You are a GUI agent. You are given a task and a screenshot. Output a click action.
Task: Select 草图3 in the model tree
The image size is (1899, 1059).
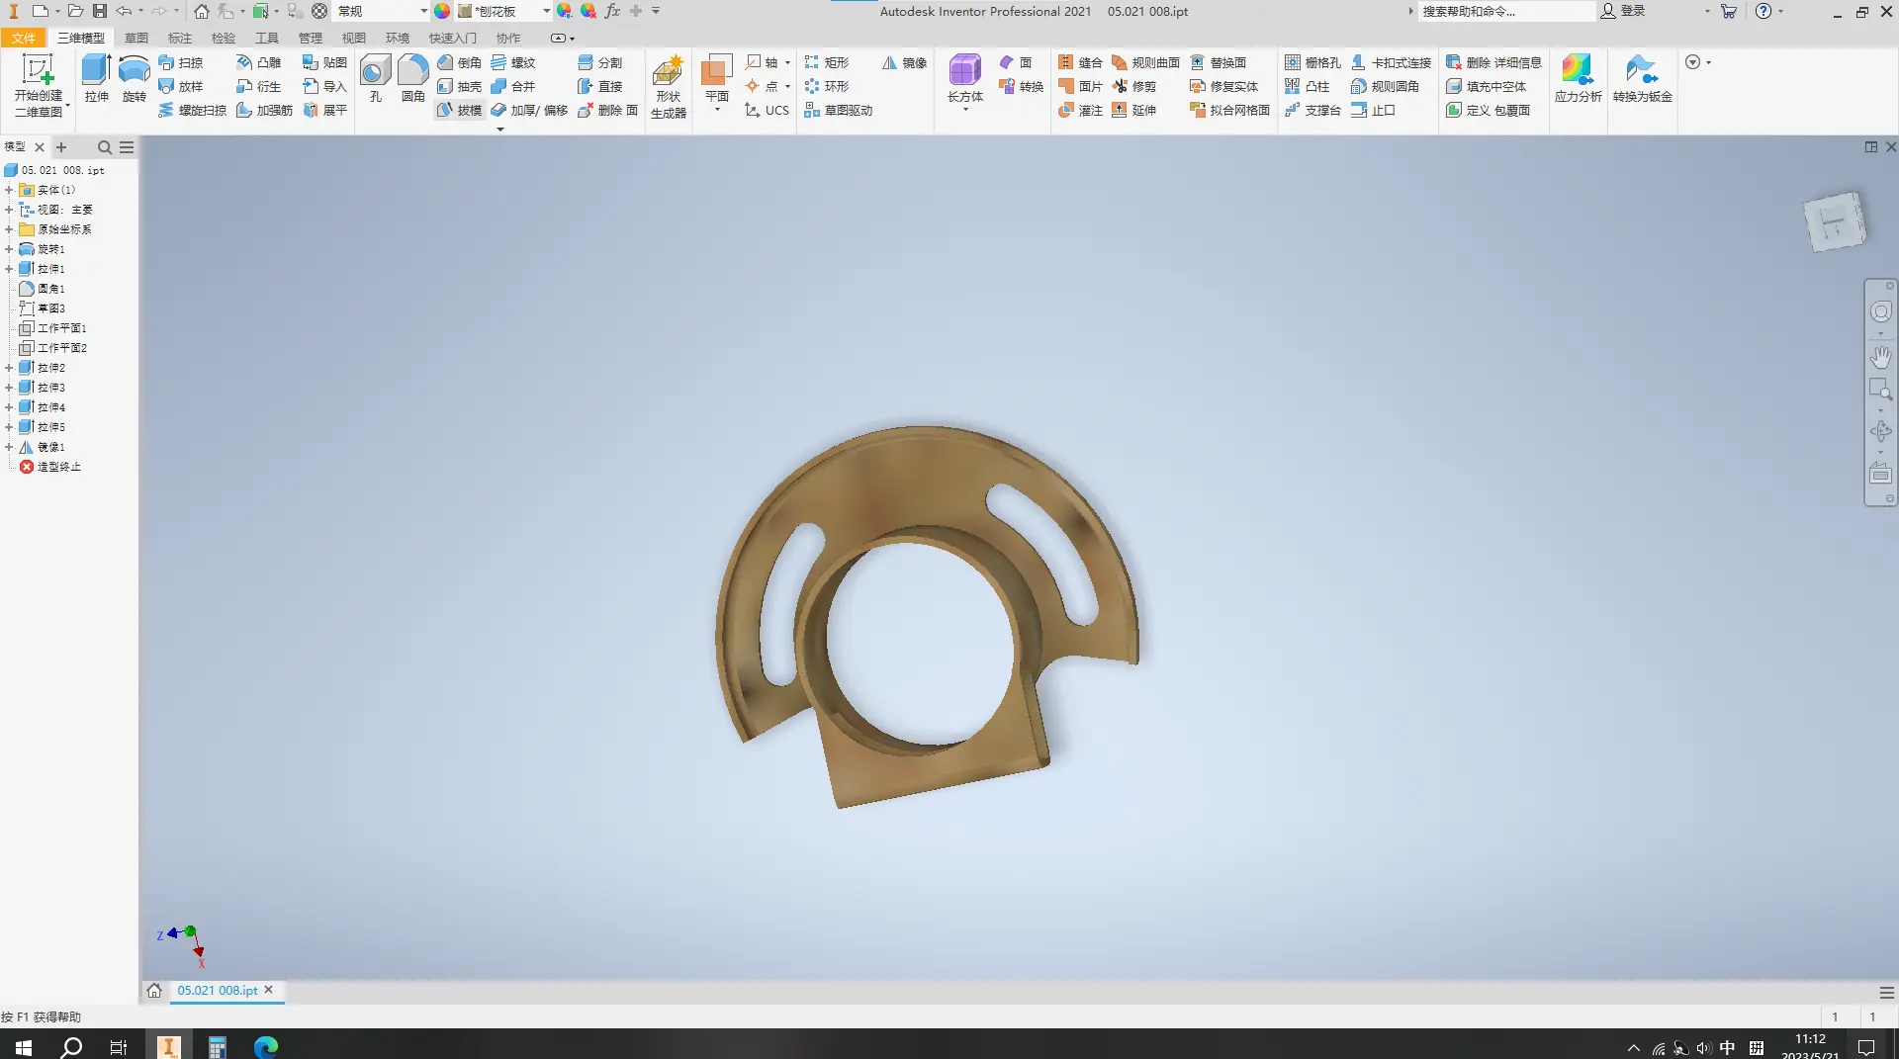(x=43, y=309)
